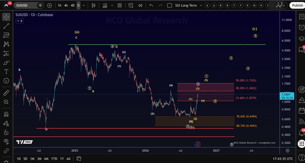Open forecasting and measurement position tools
The image size is (305, 163).
(x=6, y=53)
